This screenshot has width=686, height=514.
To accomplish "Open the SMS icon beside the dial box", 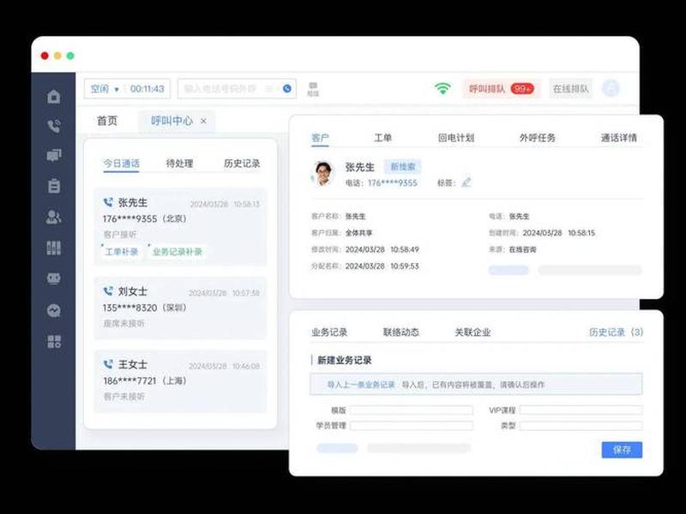I will tap(313, 89).
